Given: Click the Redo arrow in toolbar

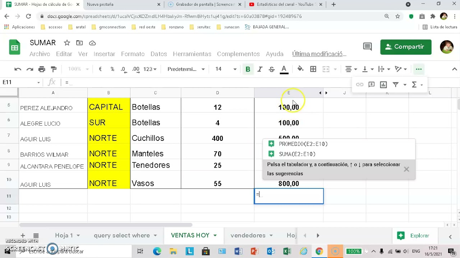Looking at the screenshot, I should [30, 69].
